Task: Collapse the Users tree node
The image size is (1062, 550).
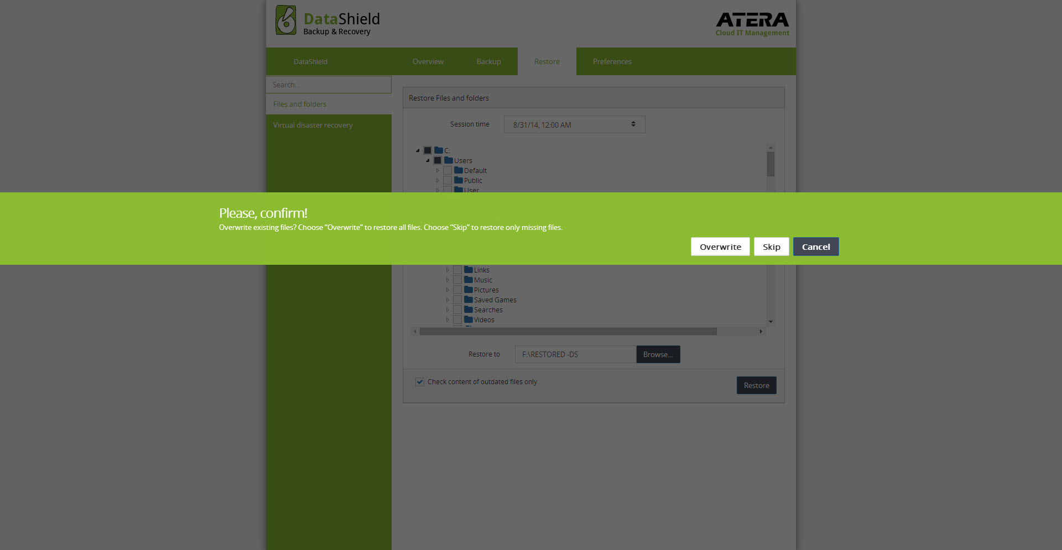Action: coord(428,160)
